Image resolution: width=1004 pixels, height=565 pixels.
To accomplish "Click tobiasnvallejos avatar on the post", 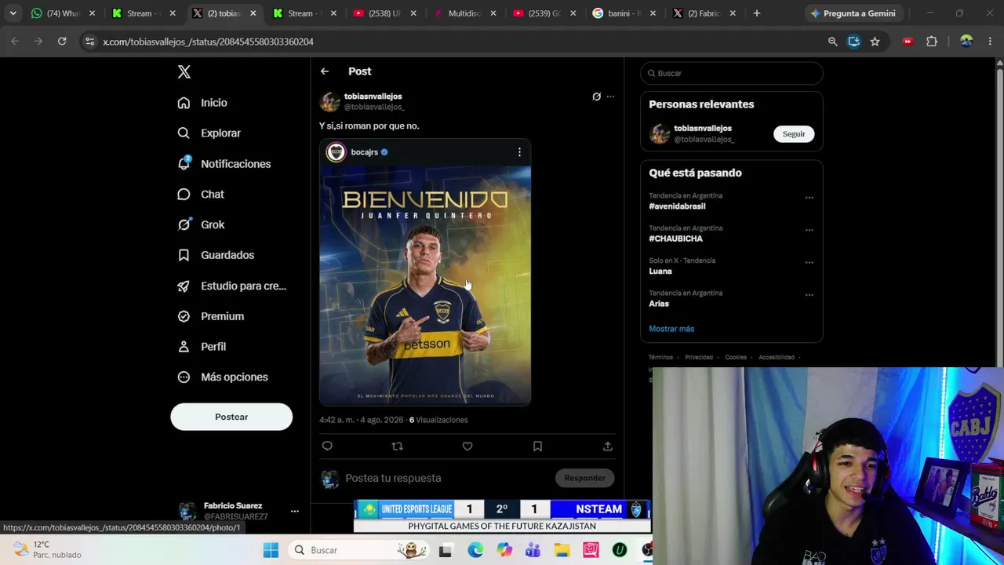I will click(330, 101).
